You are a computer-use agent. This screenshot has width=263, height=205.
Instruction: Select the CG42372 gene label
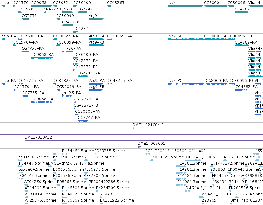(x=82, y=29)
